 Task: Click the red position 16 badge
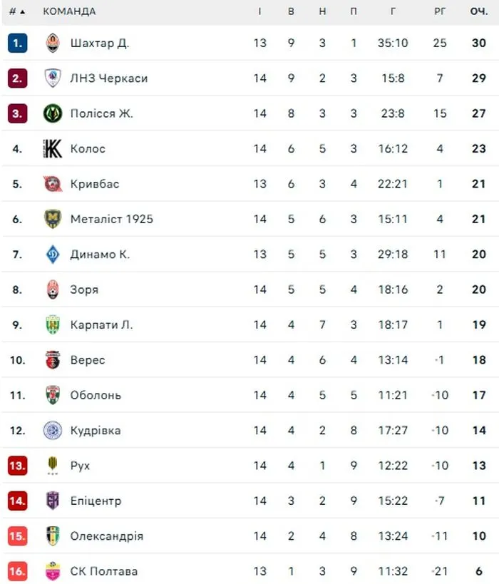(18, 571)
